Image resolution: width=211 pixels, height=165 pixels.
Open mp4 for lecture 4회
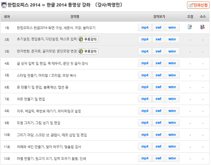tap(145, 63)
